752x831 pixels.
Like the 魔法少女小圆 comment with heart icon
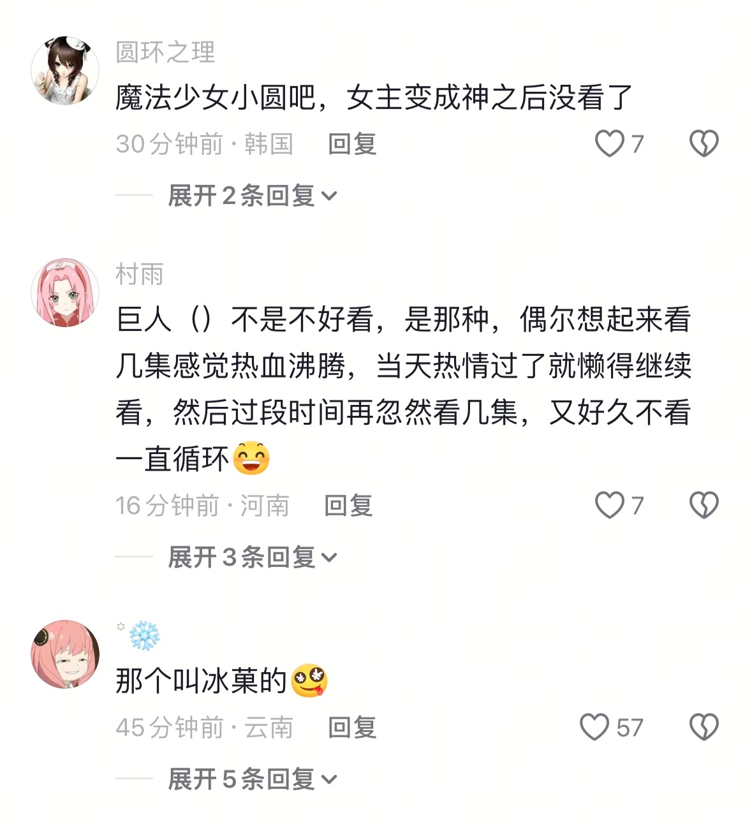coord(609,143)
